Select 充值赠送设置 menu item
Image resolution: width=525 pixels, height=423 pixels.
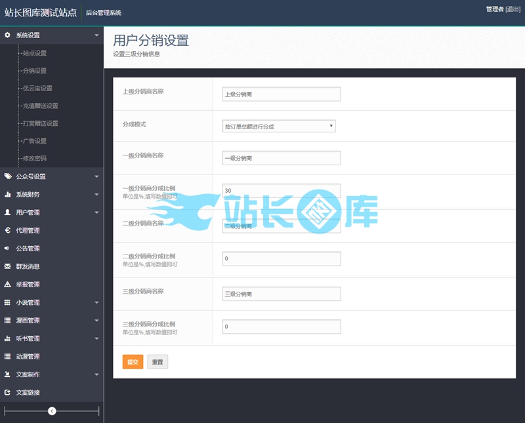40,106
